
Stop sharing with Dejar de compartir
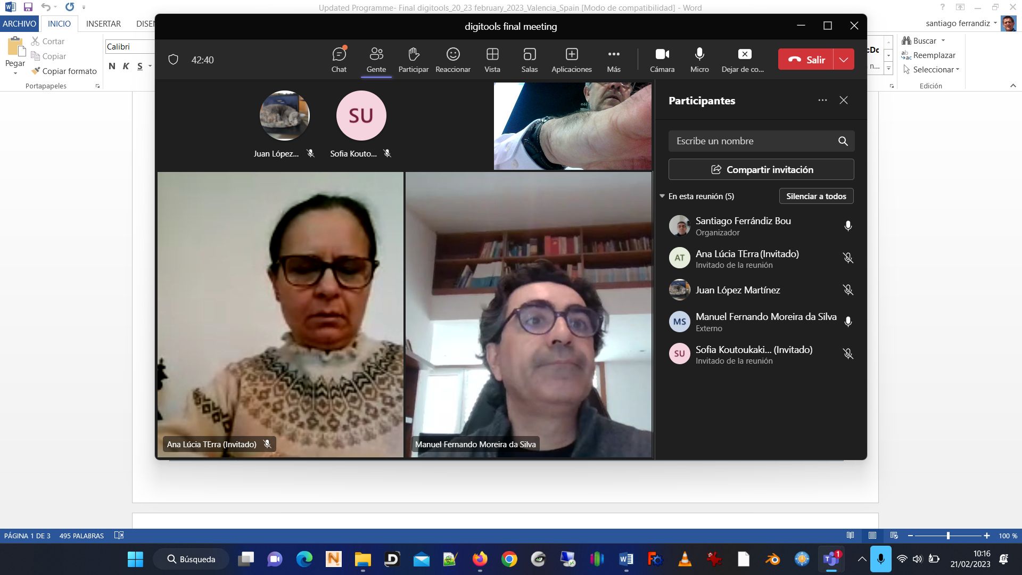pos(744,59)
